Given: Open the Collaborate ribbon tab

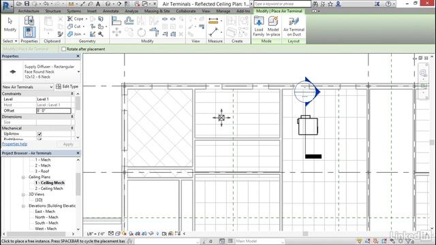Looking at the screenshot, I should click(x=186, y=11).
